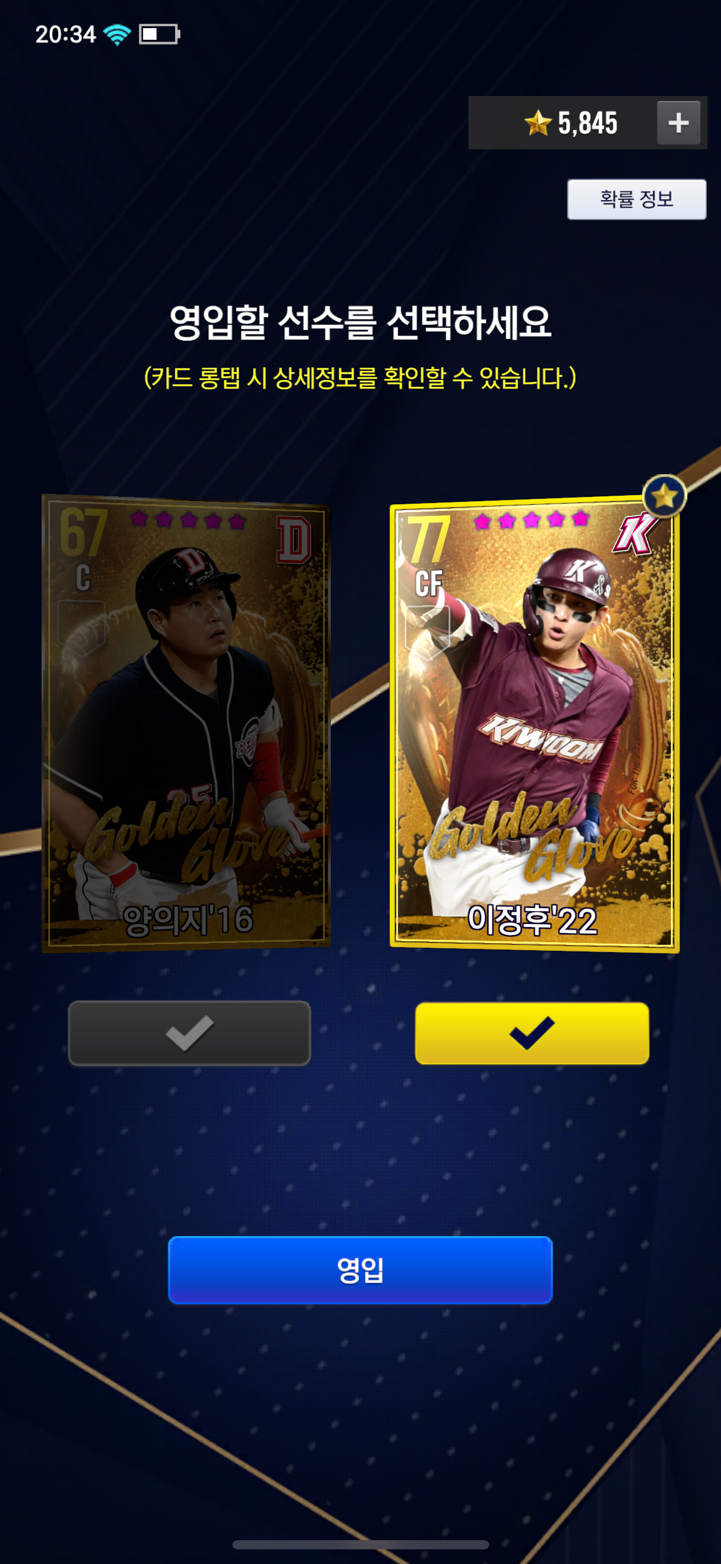Tap the 20:34 clock in status bar
Image resolution: width=721 pixels, height=1564 pixels.
coord(65,34)
